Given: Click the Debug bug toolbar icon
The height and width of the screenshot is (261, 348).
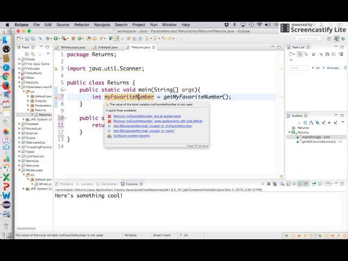Looking at the screenshot, I should 47,39.
